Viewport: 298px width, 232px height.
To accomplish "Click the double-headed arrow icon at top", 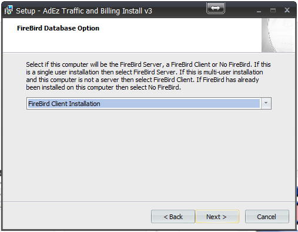I will [216, 8].
